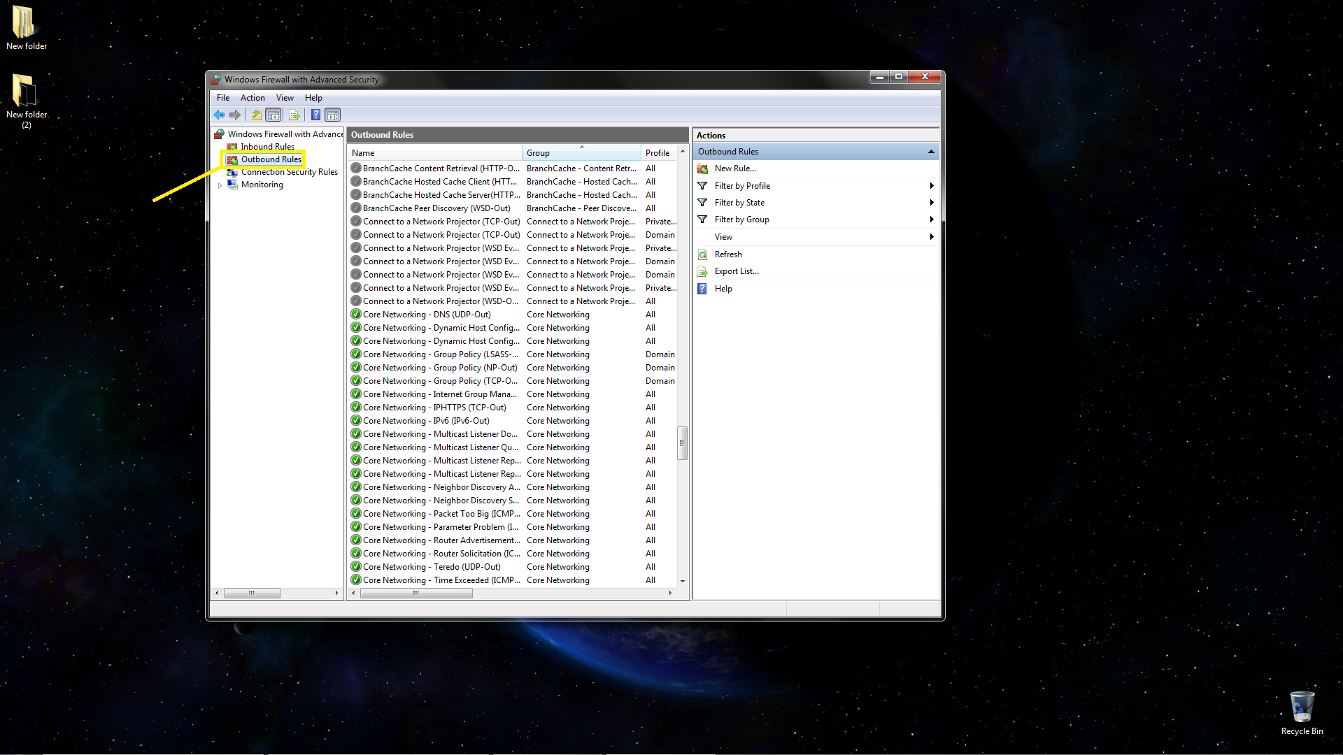Open the File menu
Screen dimensions: 1343x755
coord(222,98)
